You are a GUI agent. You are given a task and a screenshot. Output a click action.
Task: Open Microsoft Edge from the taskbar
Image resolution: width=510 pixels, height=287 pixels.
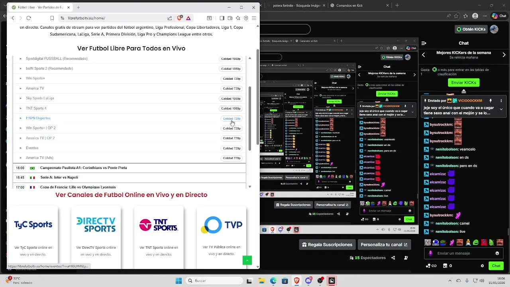click(x=273, y=281)
